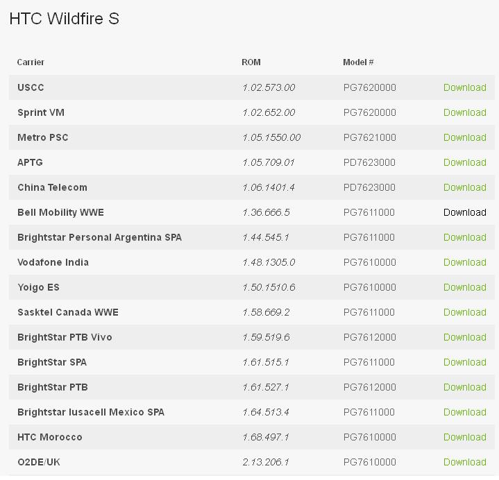Screen dimensions: 499x480
Task: Download BrightStar PTB Vivo ROM
Action: pyautogui.click(x=464, y=337)
